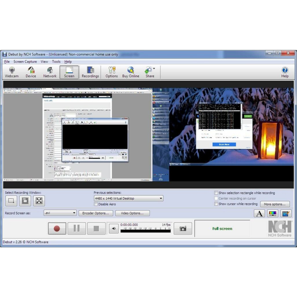This screenshot has width=297, height=297.
Task: Click the Pause recording button
Action: (x=77, y=229)
